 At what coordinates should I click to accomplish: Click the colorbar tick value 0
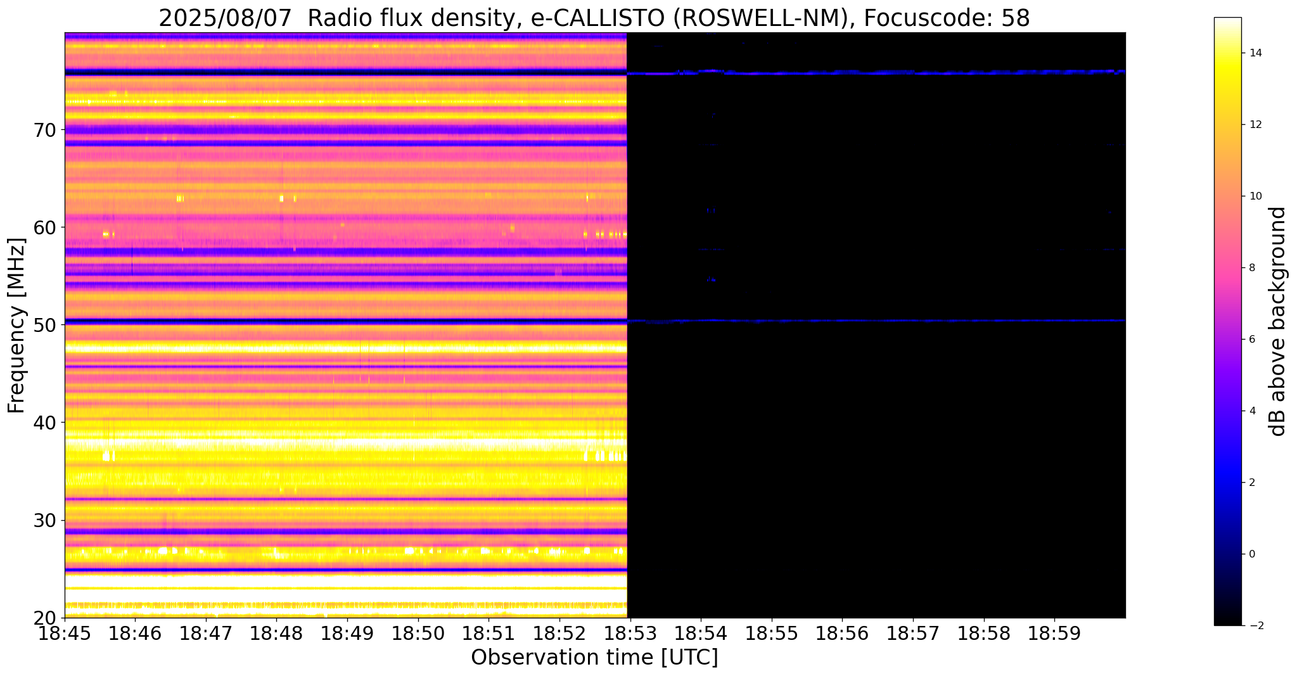(1251, 554)
